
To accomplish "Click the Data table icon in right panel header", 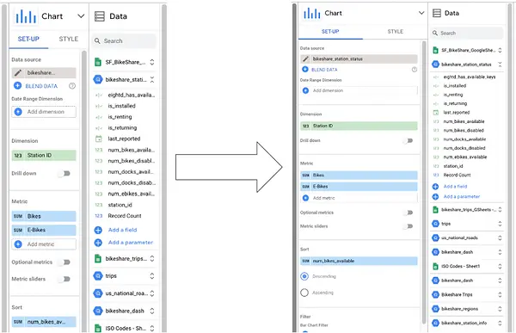I will click(x=436, y=13).
